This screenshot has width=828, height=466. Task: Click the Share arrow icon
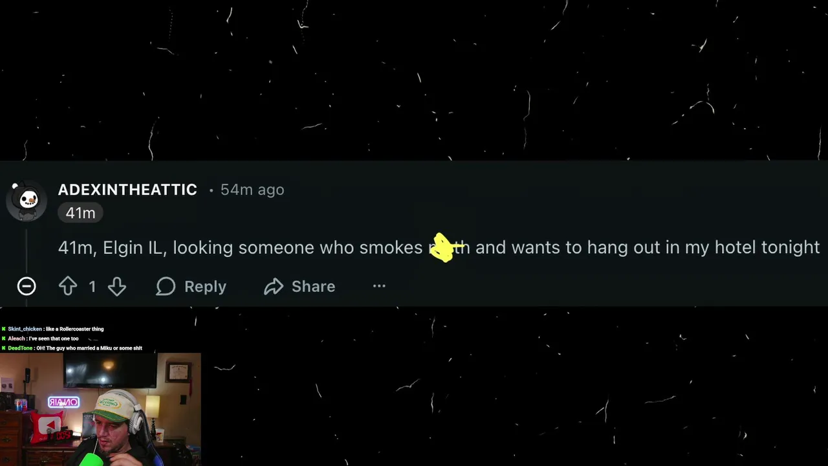point(274,286)
